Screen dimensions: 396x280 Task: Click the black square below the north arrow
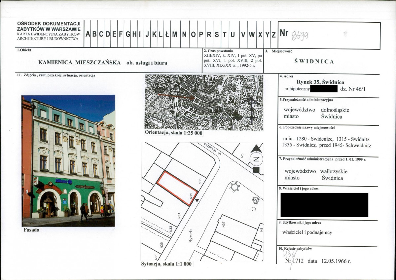(256, 170)
